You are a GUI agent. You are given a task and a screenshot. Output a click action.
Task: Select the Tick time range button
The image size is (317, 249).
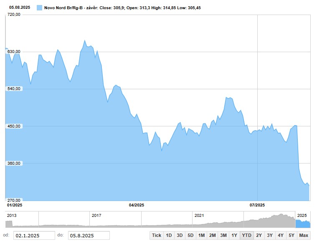point(157,235)
